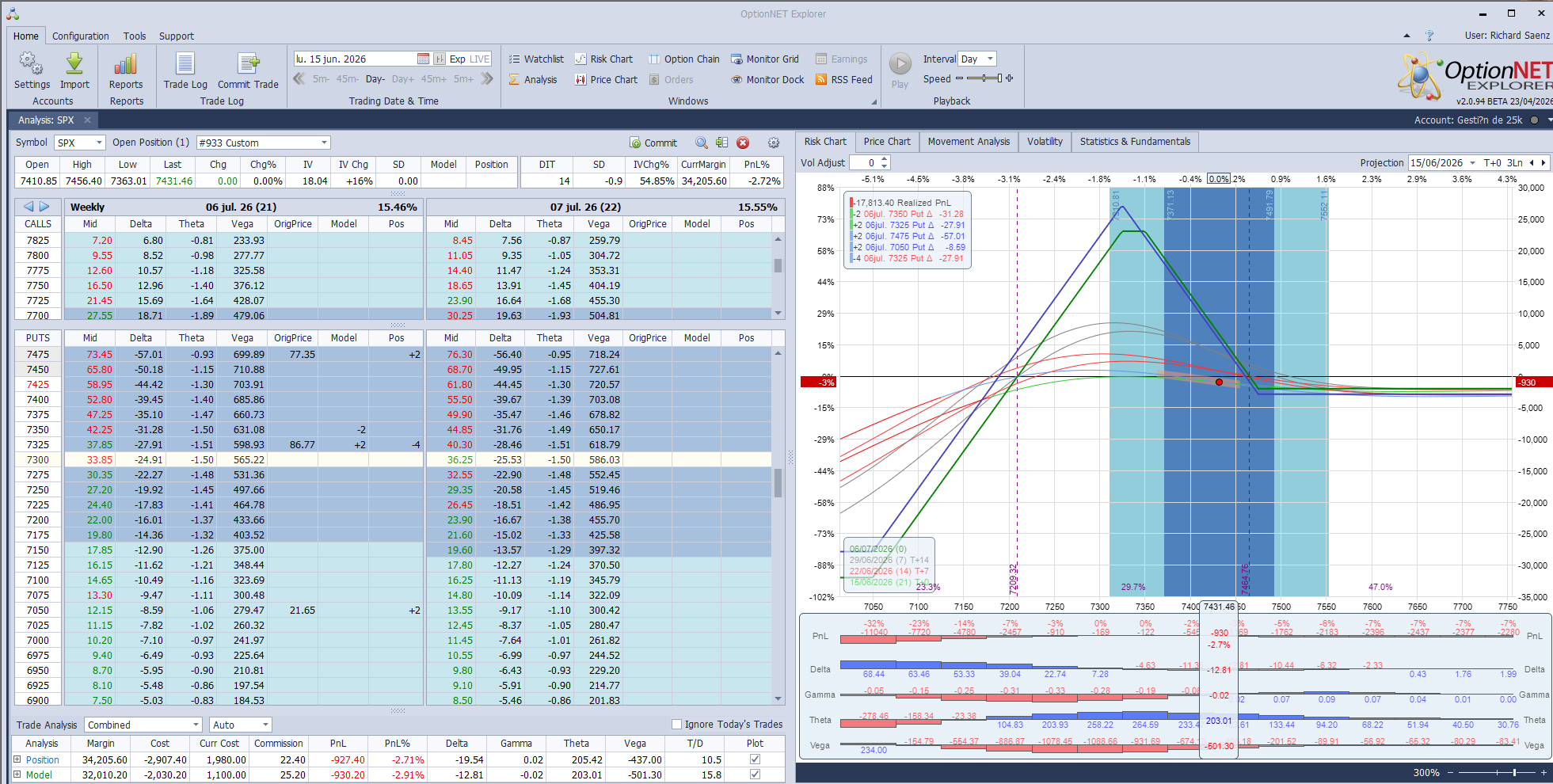Image resolution: width=1553 pixels, height=784 pixels.
Task: Click the green table icon beside the magnifier
Action: pyautogui.click(x=721, y=143)
